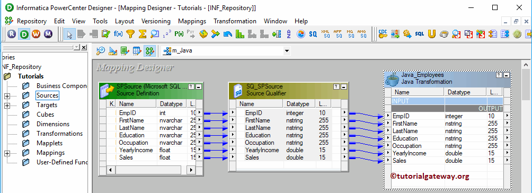Click SPSource horizontal scrollbar right arrow
The width and height of the screenshot is (532, 193).
(x=191, y=169)
